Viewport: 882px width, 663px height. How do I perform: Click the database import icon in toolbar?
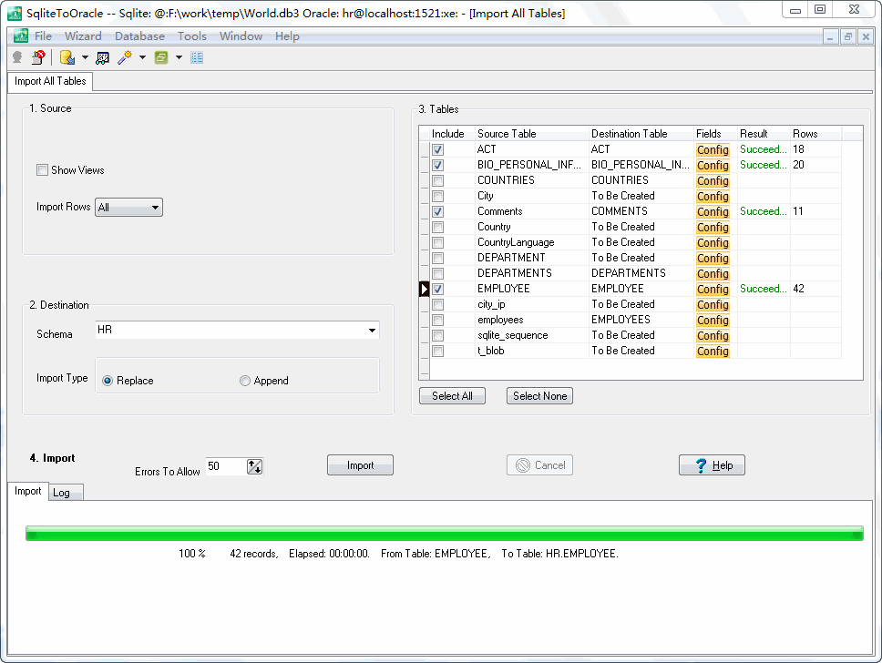tap(67, 57)
